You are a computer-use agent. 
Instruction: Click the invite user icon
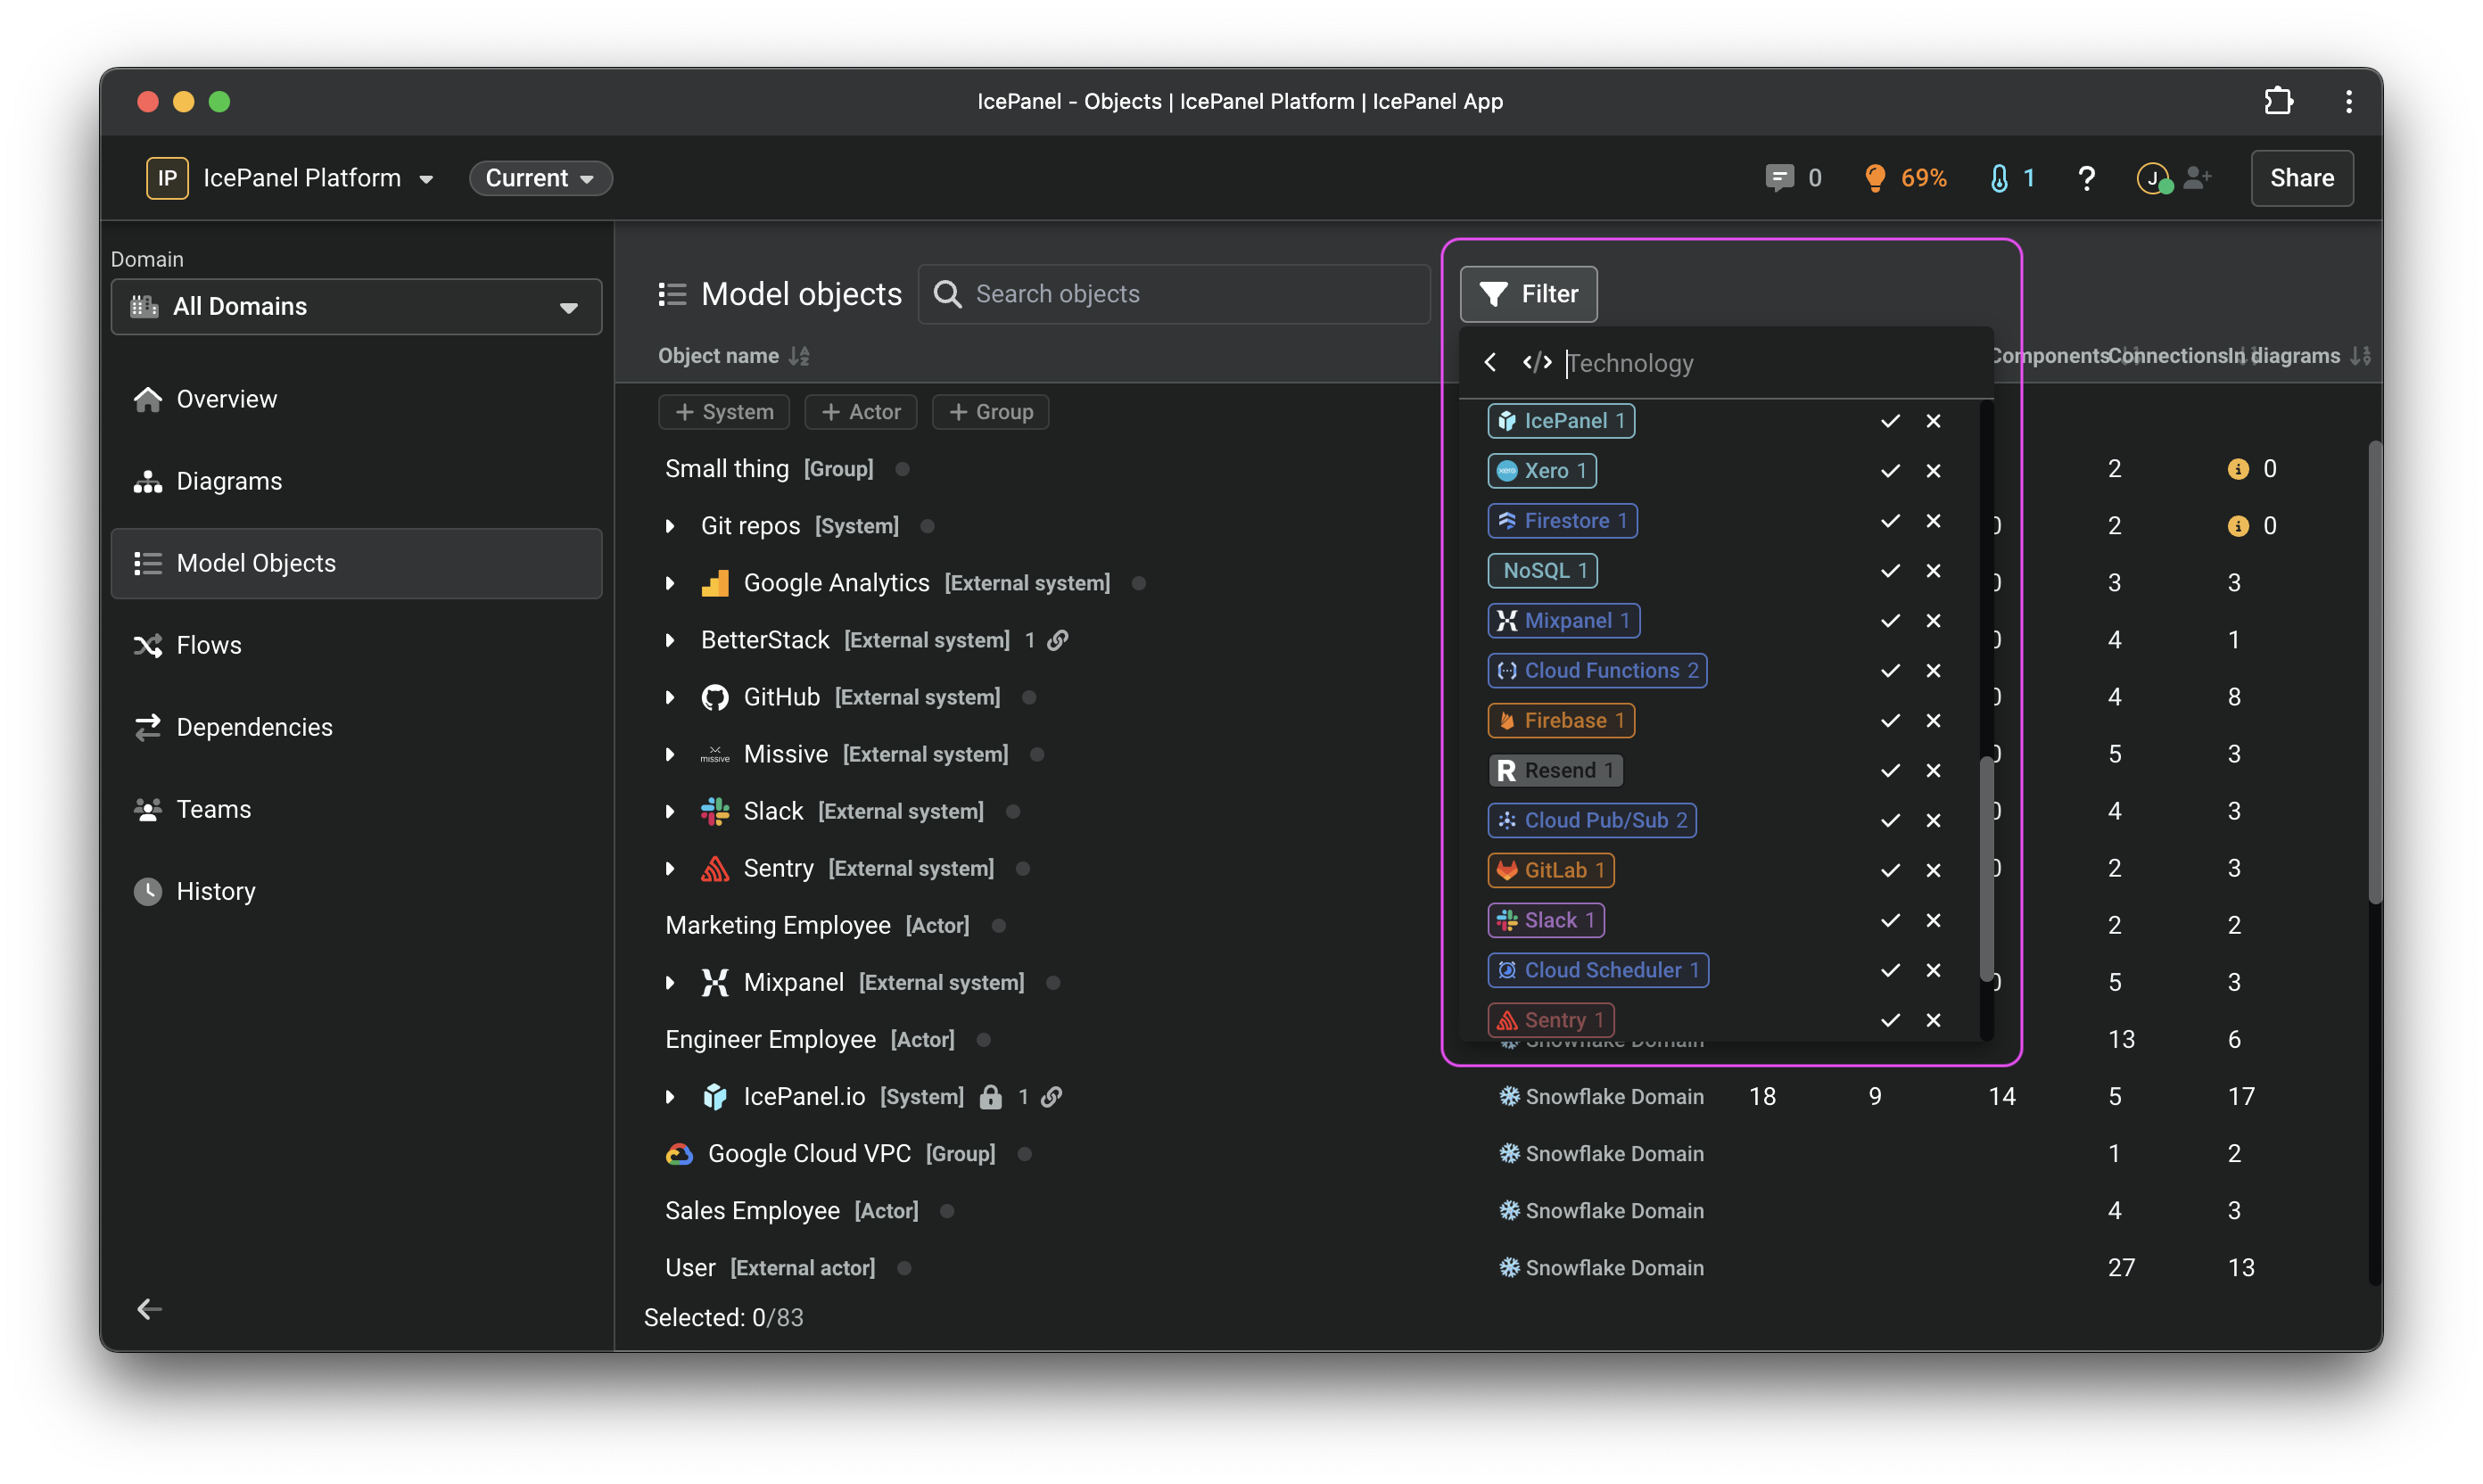click(2197, 178)
